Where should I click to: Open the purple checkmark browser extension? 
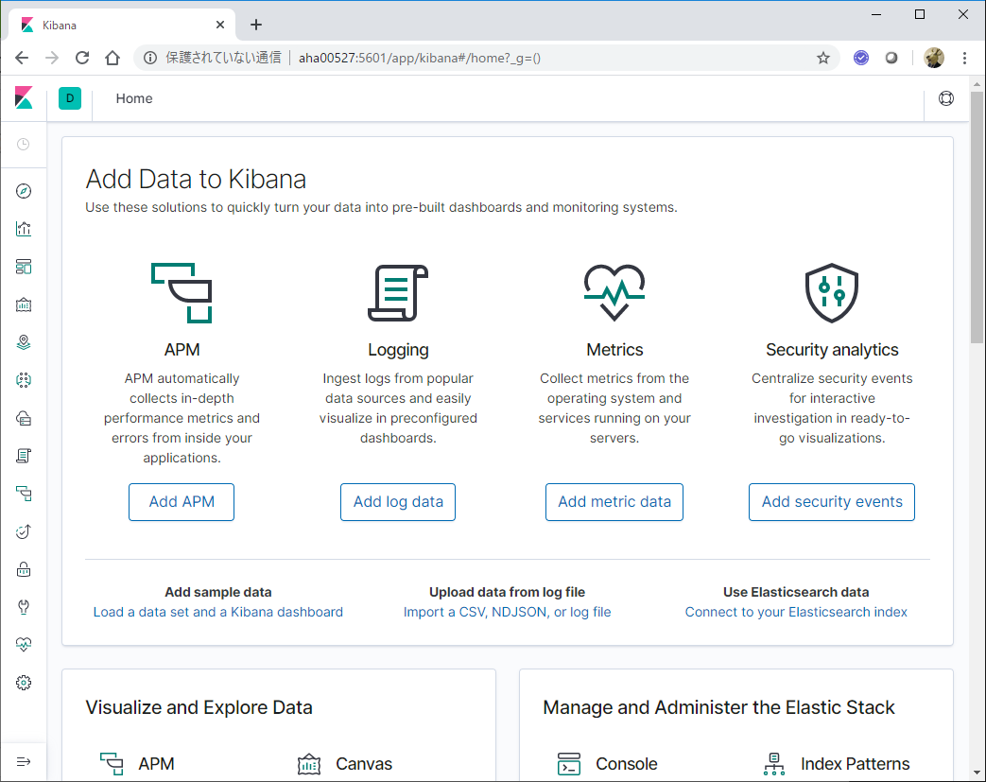click(x=861, y=58)
